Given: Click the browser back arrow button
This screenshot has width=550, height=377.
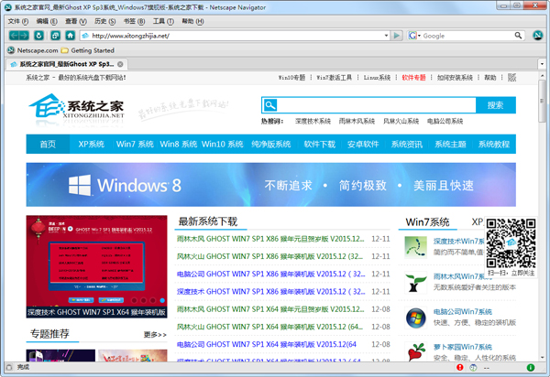Looking at the screenshot, I should [x=14, y=36].
